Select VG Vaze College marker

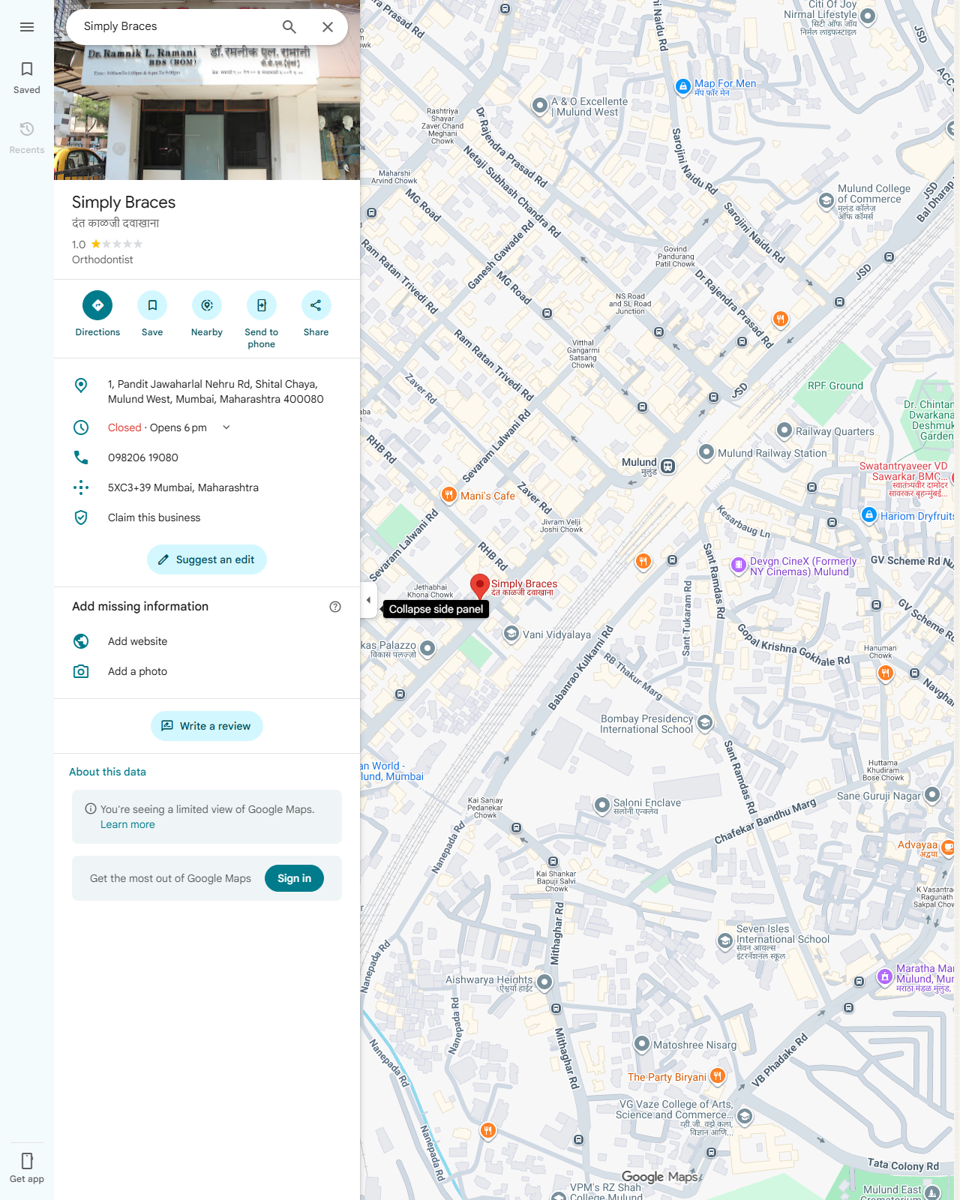745,1116
